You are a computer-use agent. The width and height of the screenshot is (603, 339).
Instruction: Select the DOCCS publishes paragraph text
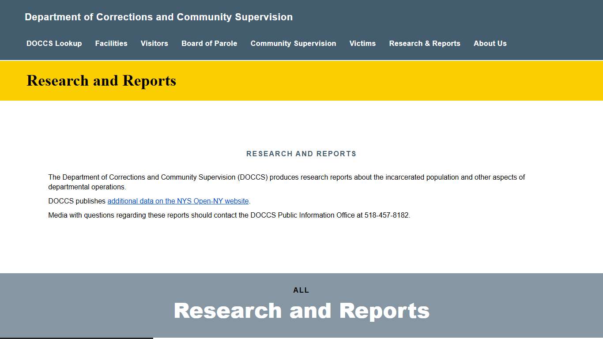click(x=149, y=201)
